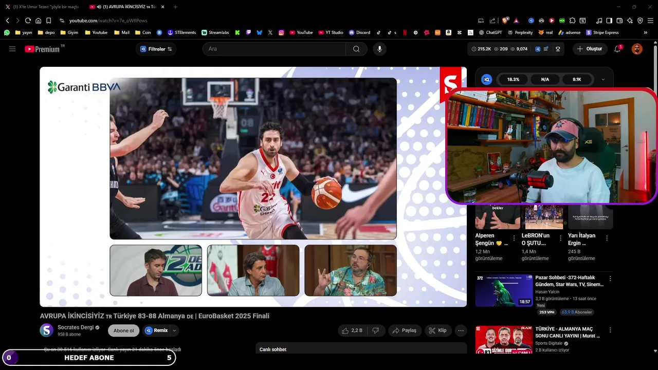Open options for LeBRON'un O ŞUTU video

tap(560, 238)
